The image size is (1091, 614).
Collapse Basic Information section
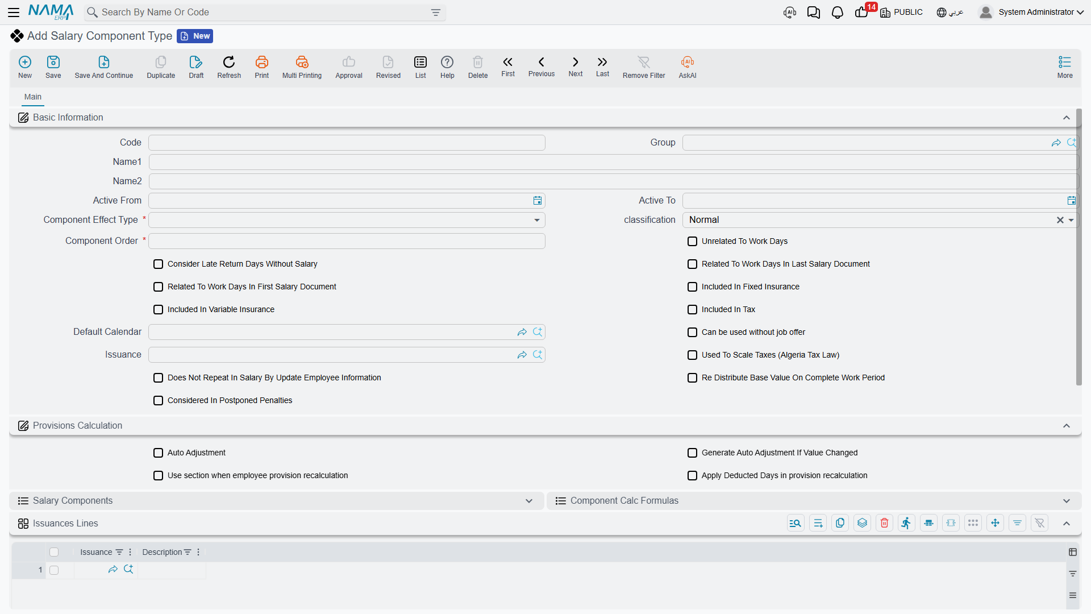(1067, 118)
